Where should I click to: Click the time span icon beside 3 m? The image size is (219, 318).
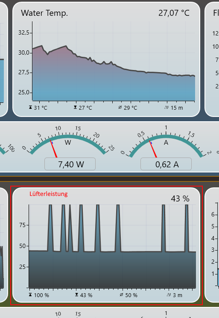[169, 295]
